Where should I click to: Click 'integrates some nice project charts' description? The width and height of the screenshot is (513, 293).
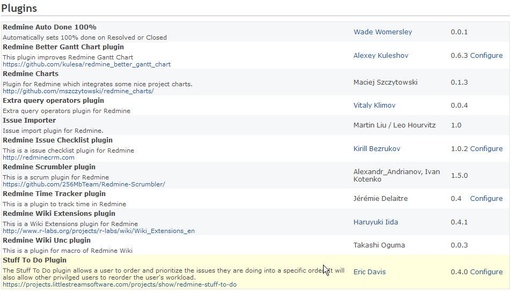point(98,84)
